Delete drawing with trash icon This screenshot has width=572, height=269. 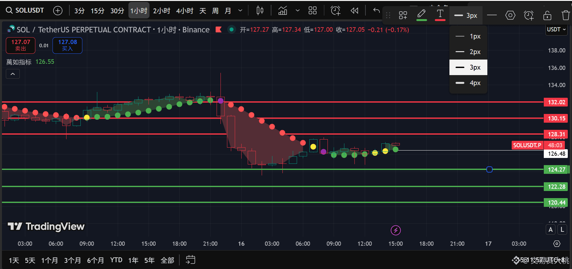(566, 15)
